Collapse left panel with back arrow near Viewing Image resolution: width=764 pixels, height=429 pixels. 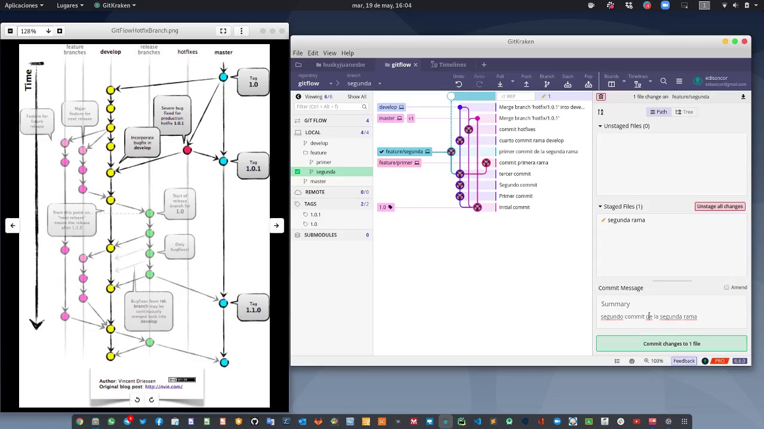tap(298, 97)
